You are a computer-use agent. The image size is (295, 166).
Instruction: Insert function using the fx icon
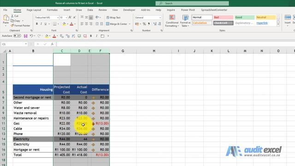(x=52, y=44)
